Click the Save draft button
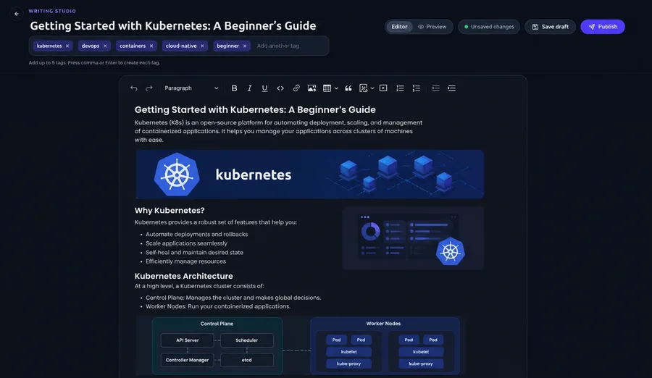The image size is (652, 378). (550, 27)
